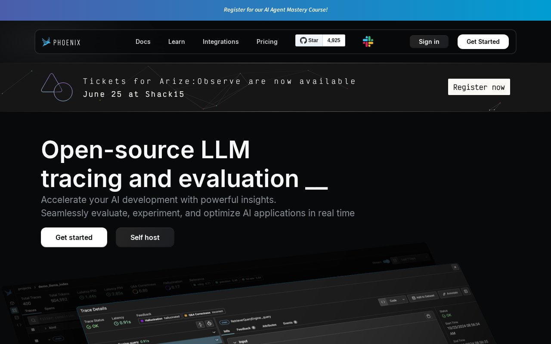Open the AI Agent Mastery Course banner

pyautogui.click(x=275, y=9)
